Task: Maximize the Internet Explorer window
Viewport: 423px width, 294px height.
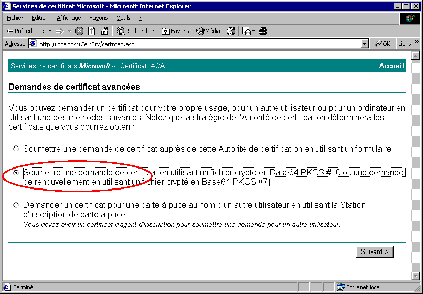Action: [x=406, y=6]
